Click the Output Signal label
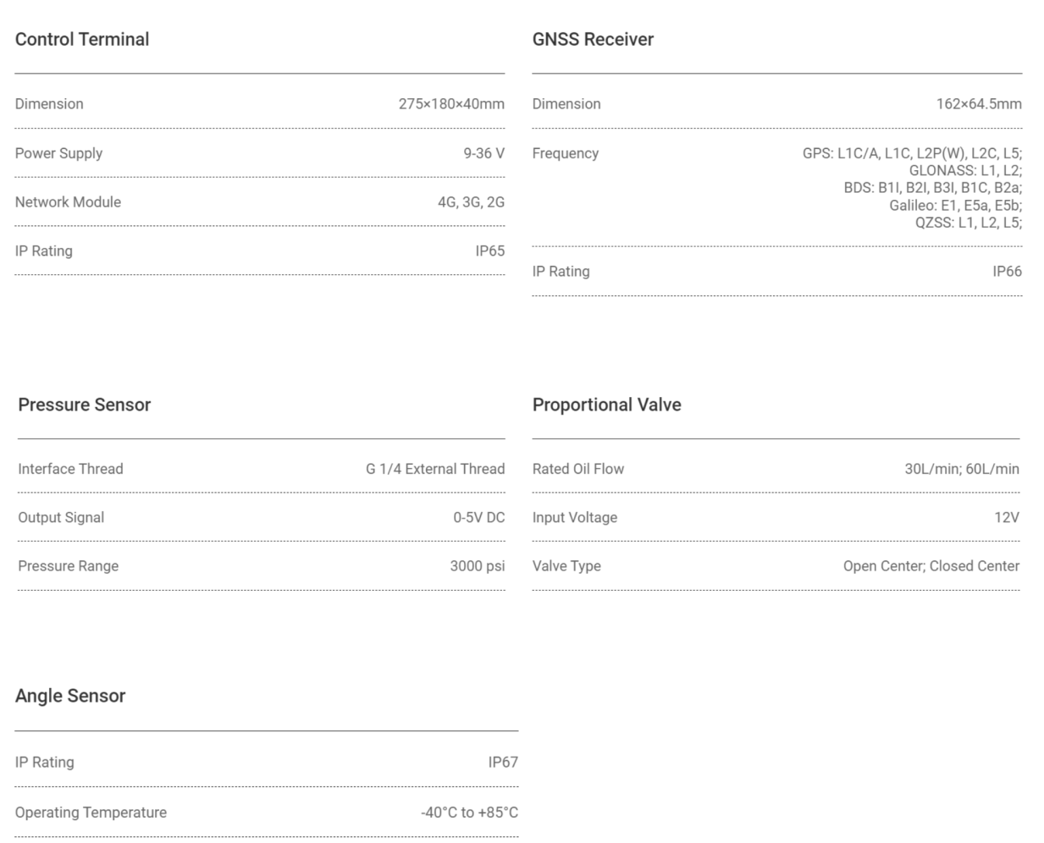This screenshot has width=1044, height=843. click(61, 518)
